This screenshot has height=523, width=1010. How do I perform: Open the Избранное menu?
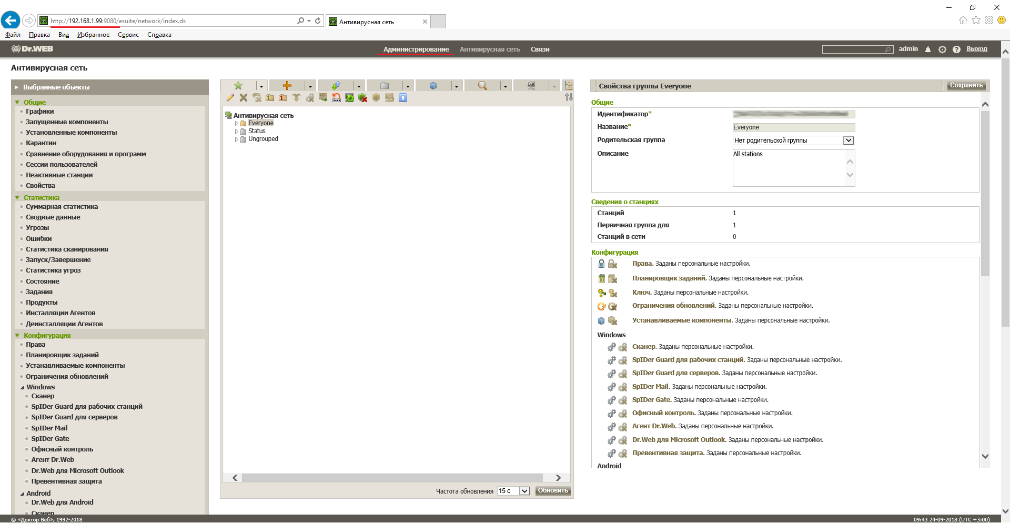click(x=93, y=35)
